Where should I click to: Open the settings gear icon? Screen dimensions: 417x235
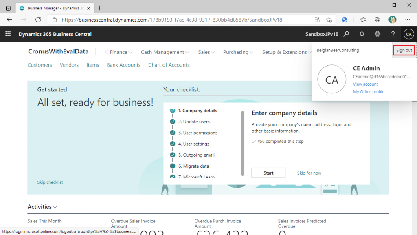coord(377,34)
